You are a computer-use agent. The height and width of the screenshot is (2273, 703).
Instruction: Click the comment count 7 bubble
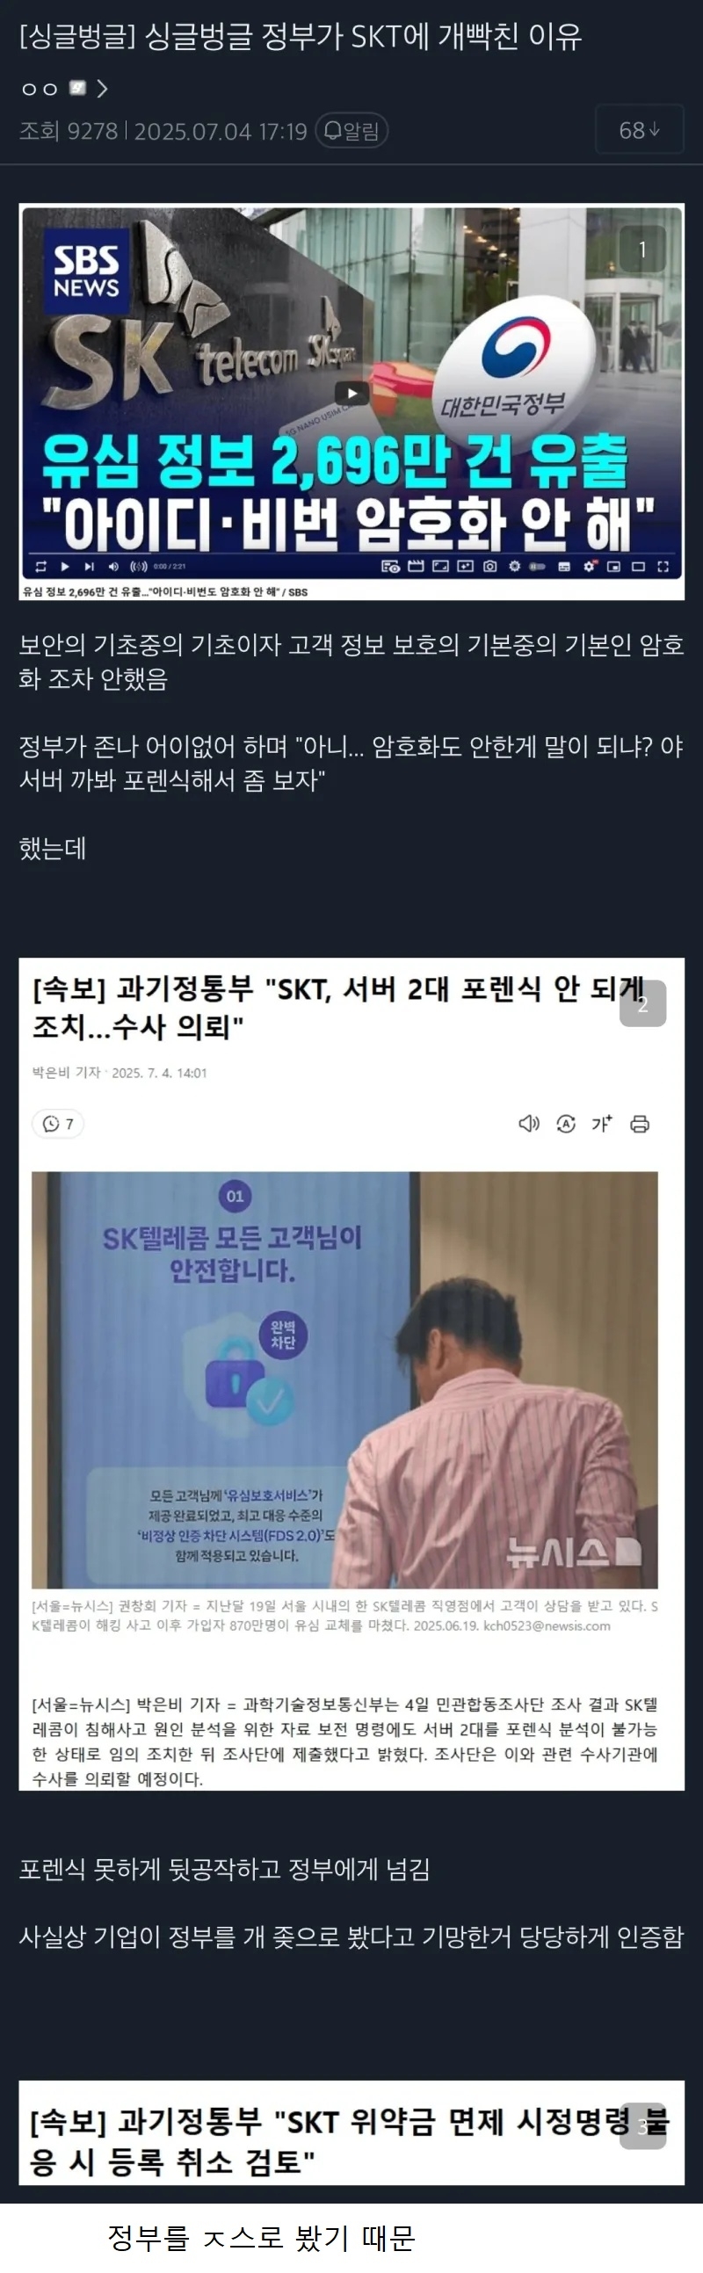coord(58,1123)
